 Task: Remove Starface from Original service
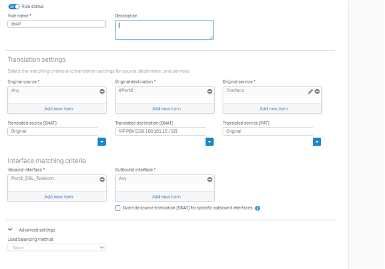(x=317, y=91)
